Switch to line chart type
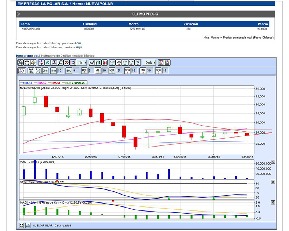The image size is (289, 231). (92, 63)
